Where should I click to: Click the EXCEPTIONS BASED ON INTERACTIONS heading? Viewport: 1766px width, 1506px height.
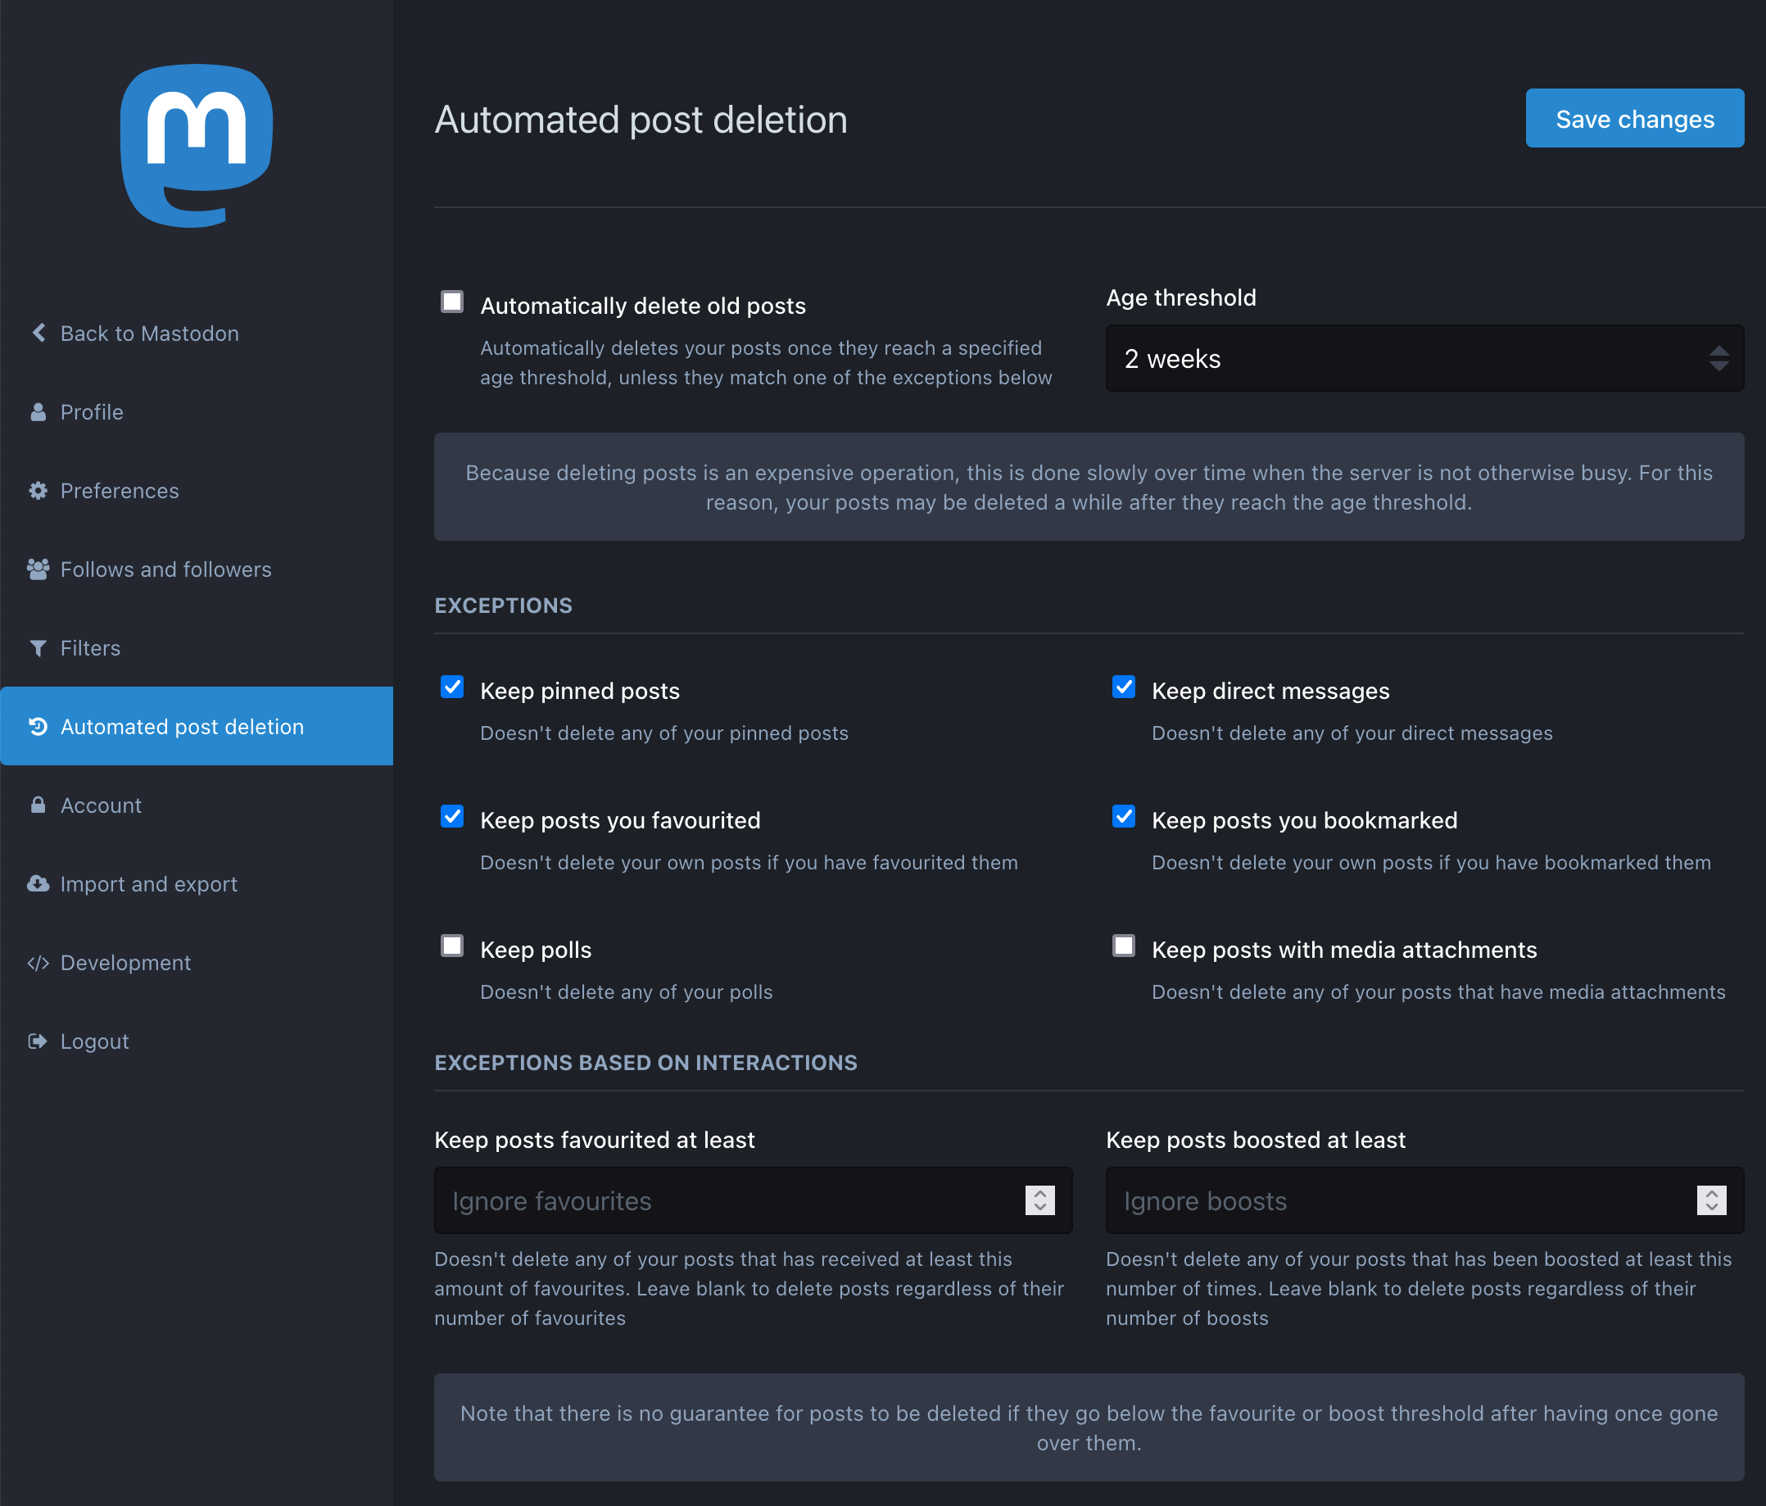click(645, 1063)
